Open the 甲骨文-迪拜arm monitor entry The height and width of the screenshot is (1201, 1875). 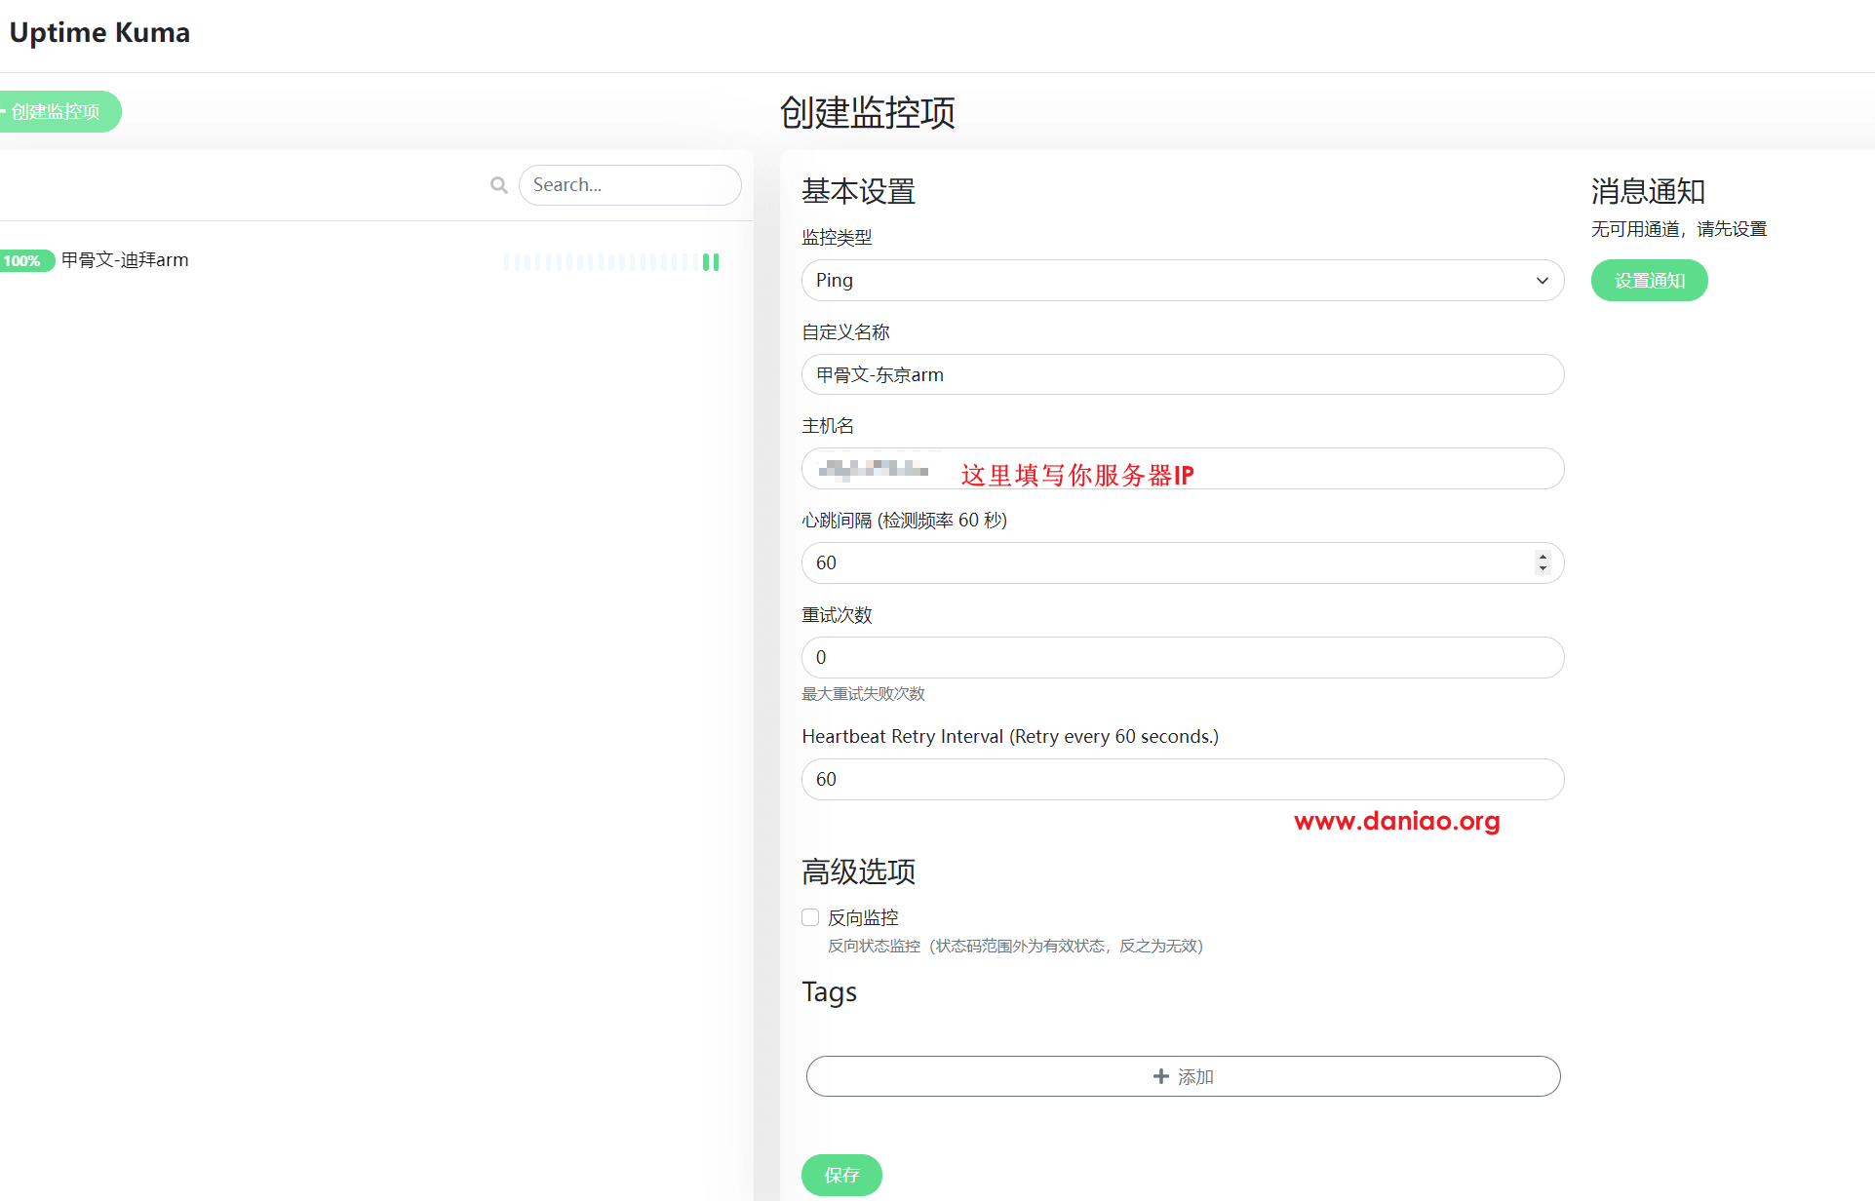[125, 260]
